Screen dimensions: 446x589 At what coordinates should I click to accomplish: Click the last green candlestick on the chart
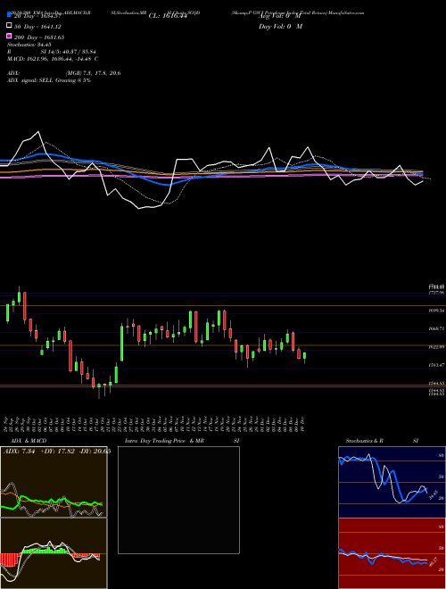coord(304,356)
